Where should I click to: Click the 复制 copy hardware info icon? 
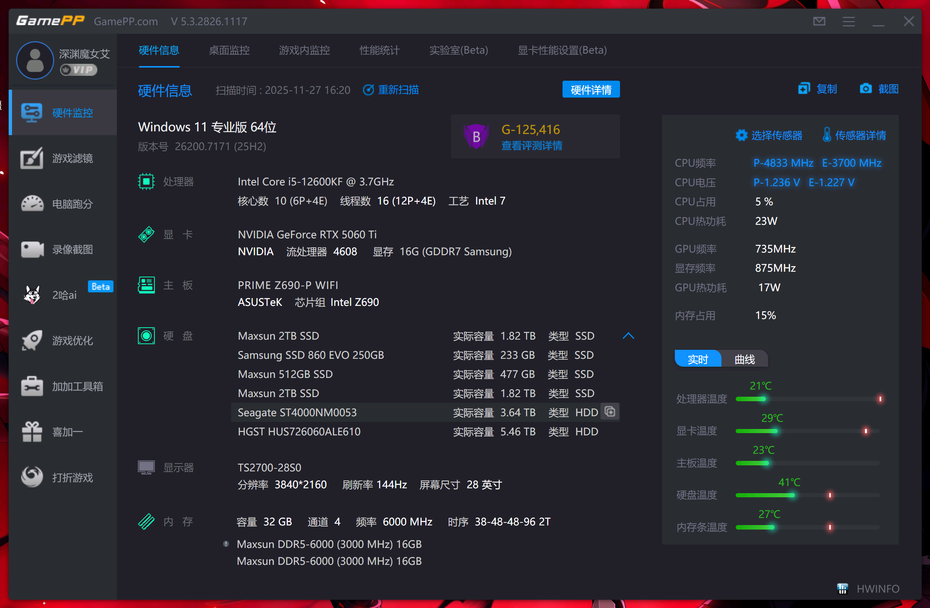804,89
